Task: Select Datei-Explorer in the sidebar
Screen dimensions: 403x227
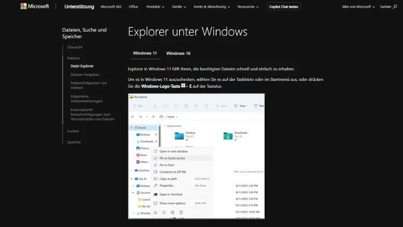Action: coord(82,66)
